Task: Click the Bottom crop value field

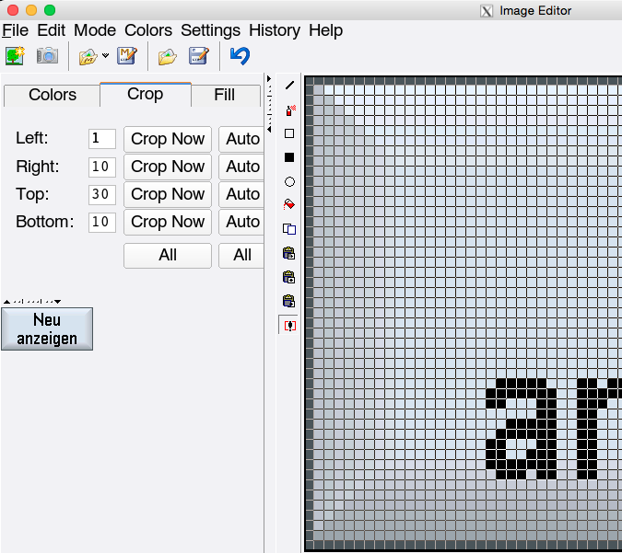Action: coord(101,222)
